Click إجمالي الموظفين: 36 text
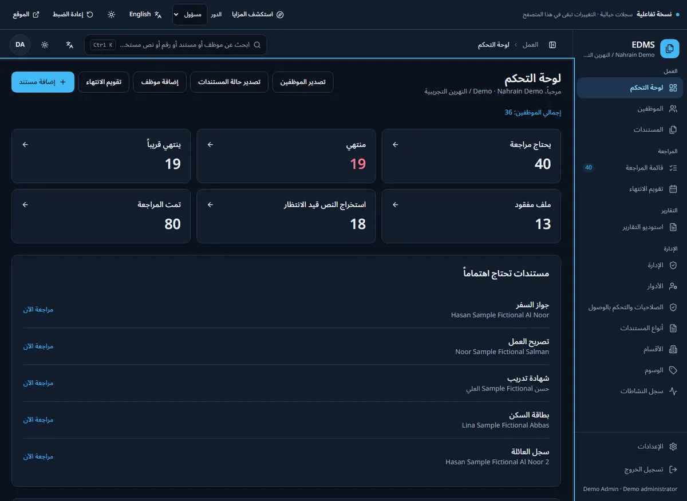The image size is (687, 501). pos(532,113)
